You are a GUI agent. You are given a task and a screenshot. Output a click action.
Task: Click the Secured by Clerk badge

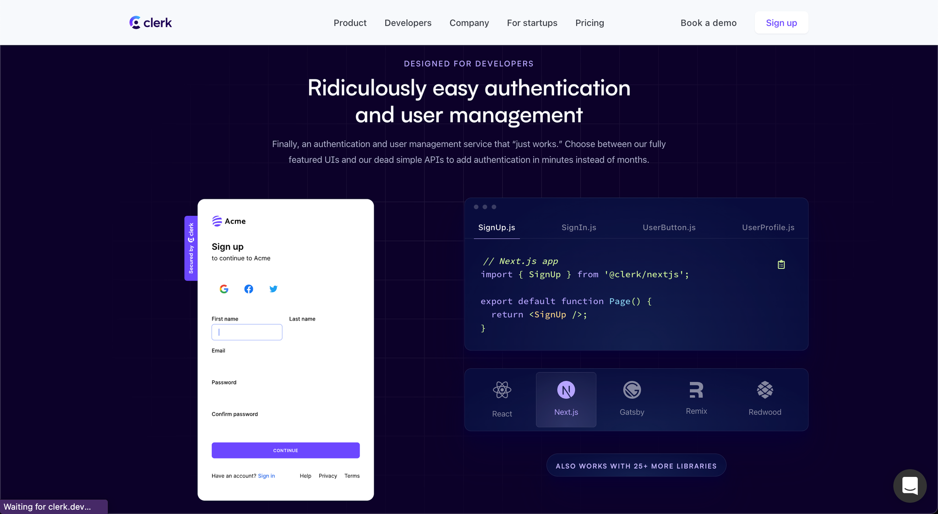[x=191, y=248]
